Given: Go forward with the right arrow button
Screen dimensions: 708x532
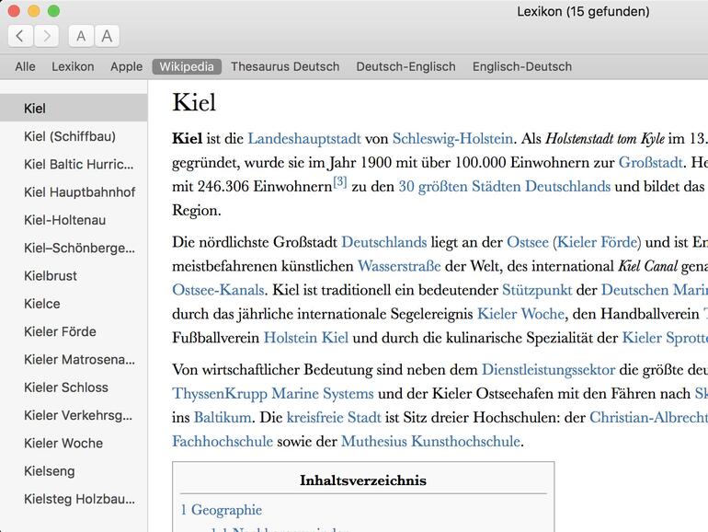Looking at the screenshot, I should (46, 36).
